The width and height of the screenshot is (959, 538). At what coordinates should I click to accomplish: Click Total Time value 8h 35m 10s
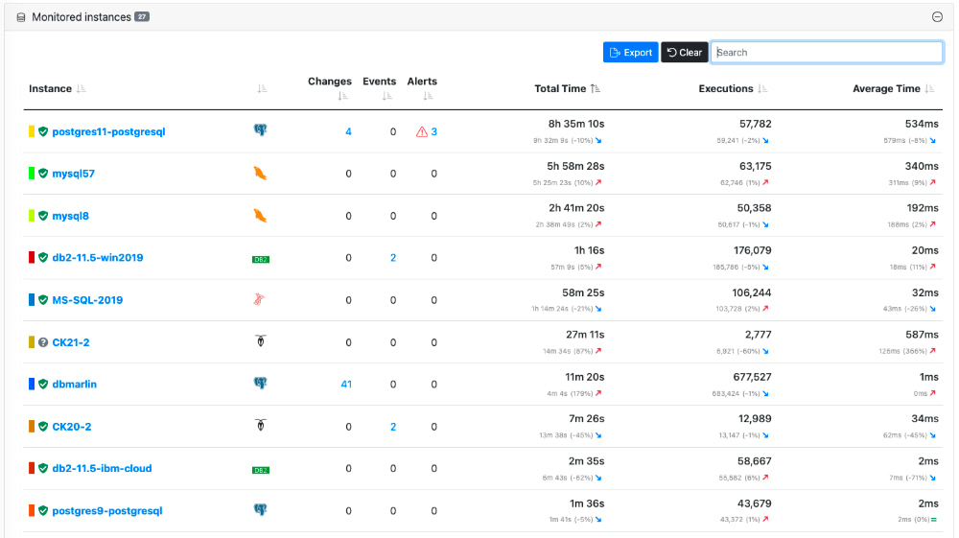pos(576,124)
